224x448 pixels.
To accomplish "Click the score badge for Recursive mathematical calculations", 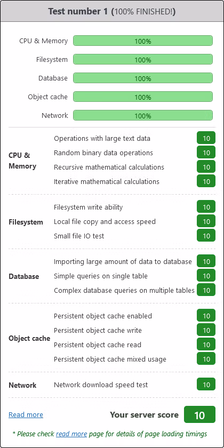I will click(206, 167).
